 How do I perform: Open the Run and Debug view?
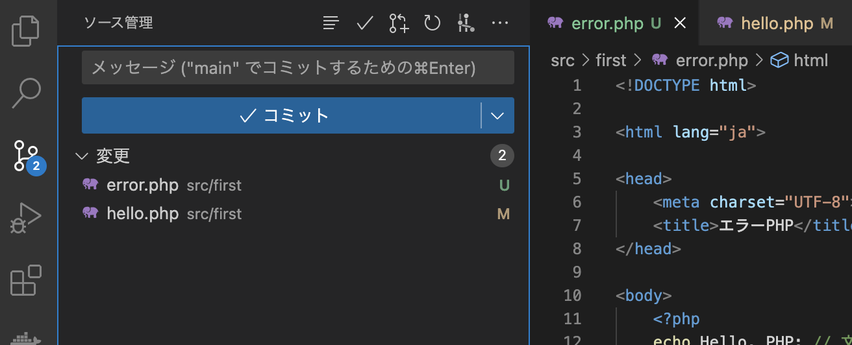[26, 218]
